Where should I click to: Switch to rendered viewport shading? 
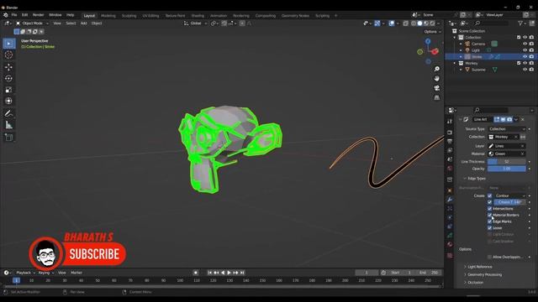pyautogui.click(x=432, y=23)
